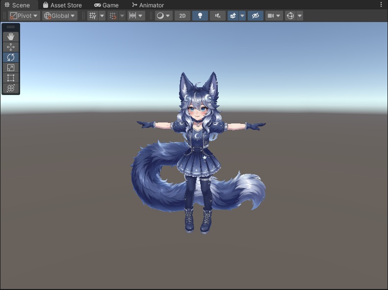Expand the grid settings dropdown arrow
388x290 pixels.
pos(102,16)
